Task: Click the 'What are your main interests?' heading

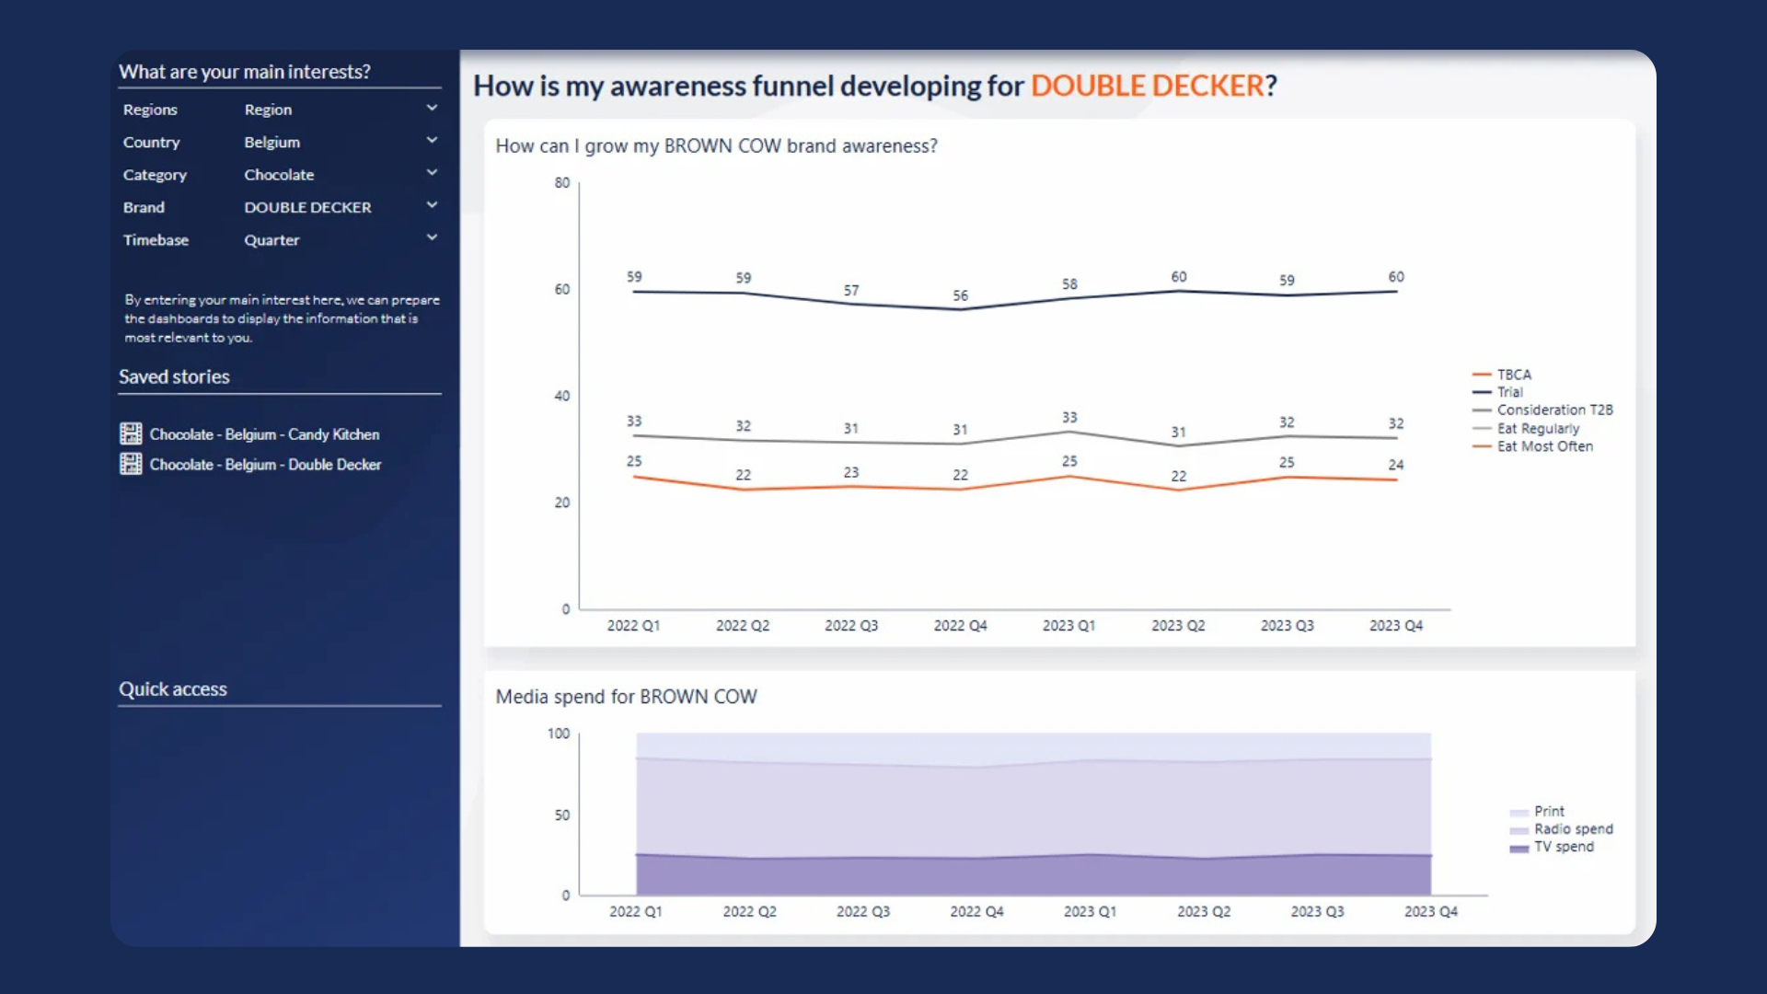Action: pyautogui.click(x=244, y=72)
